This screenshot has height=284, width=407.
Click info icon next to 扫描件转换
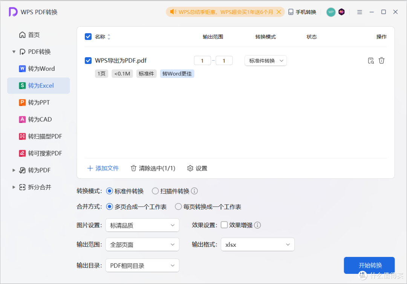[194, 191]
